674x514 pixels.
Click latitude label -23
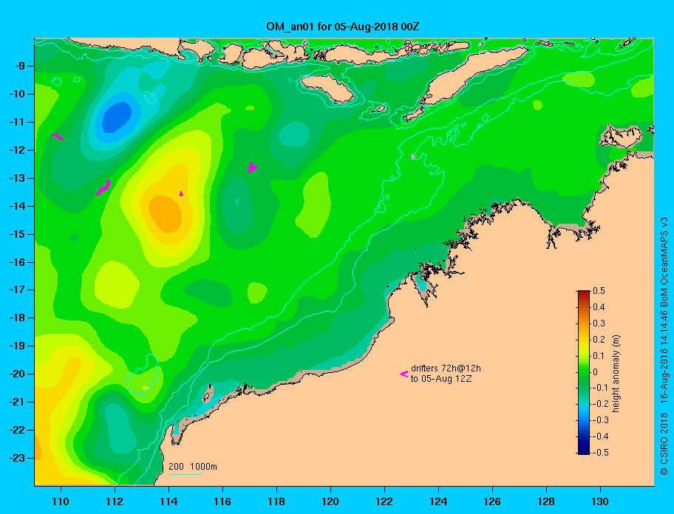pos(18,458)
